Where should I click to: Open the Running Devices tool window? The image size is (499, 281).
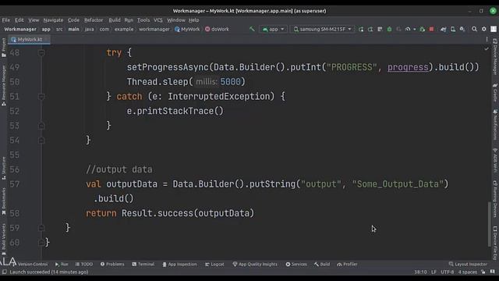[x=495, y=199]
